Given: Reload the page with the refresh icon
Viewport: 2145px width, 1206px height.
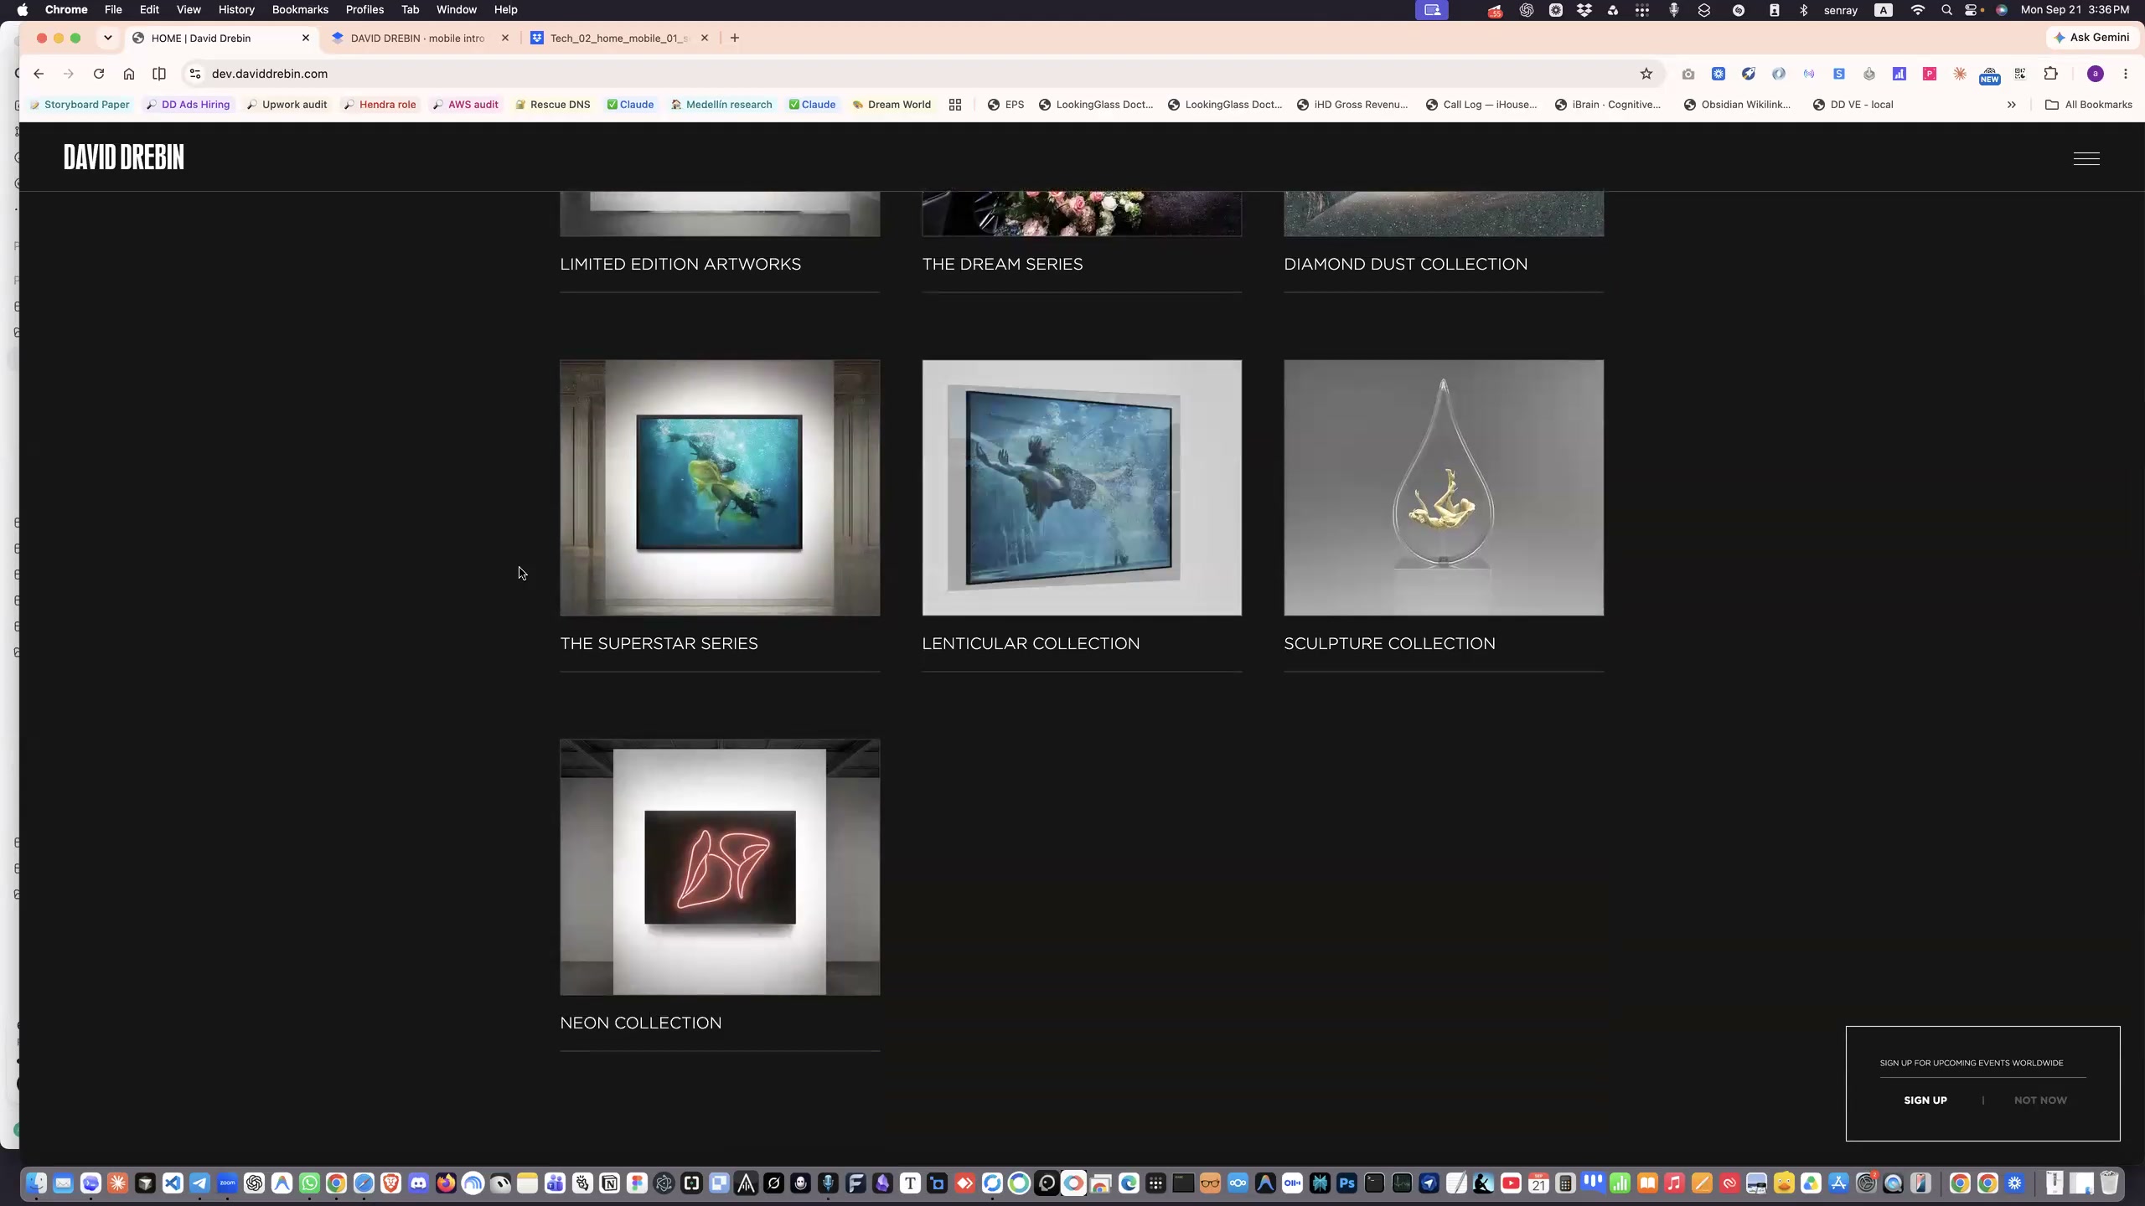Looking at the screenshot, I should pos(99,74).
